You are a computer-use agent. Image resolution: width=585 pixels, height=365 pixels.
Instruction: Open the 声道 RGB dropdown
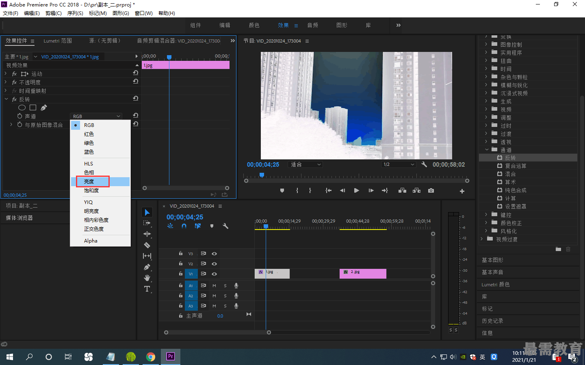click(96, 116)
